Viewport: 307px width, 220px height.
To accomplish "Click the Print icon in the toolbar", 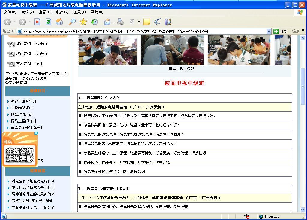I will coord(121,22).
